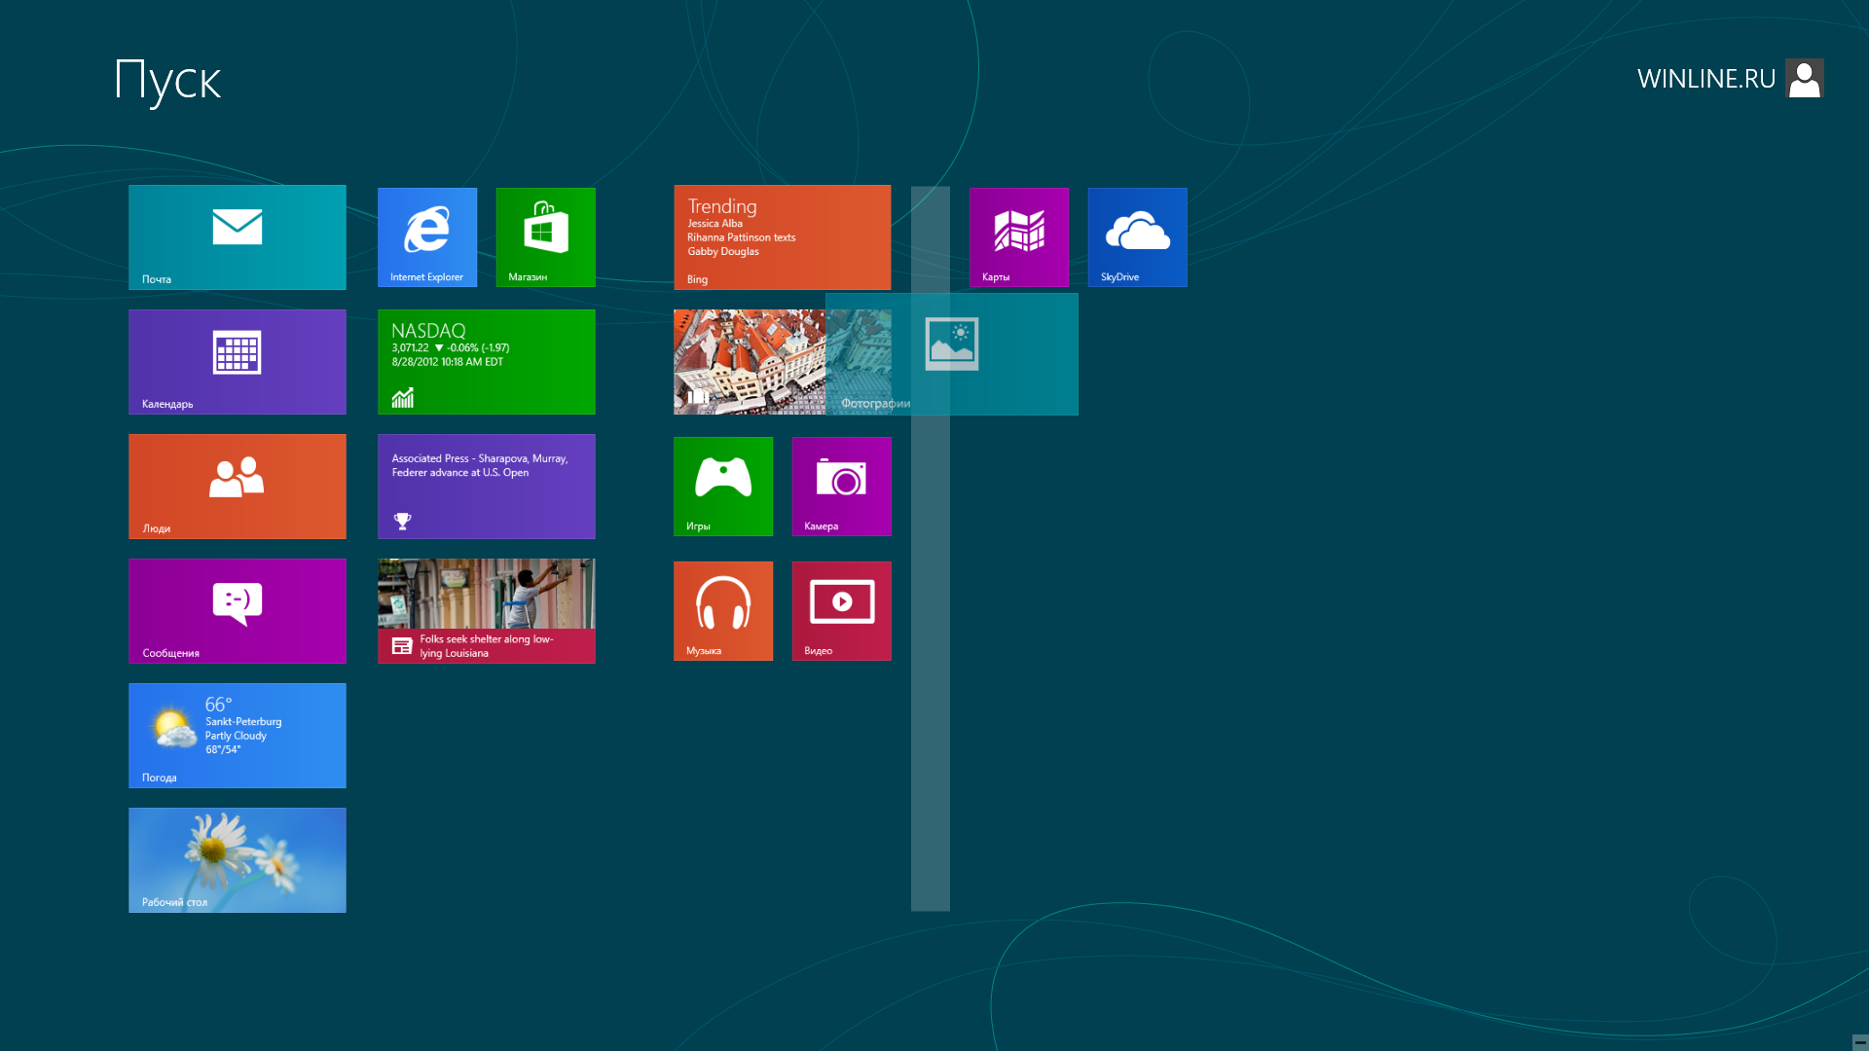
Task: Open the Mail (Почта) tile
Action: pyautogui.click(x=237, y=236)
